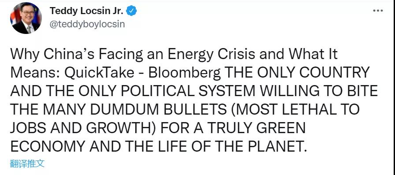Open Teddy Locsin Jr.'s profile avatar
This screenshot has width=395, height=175.
(x=26, y=18)
